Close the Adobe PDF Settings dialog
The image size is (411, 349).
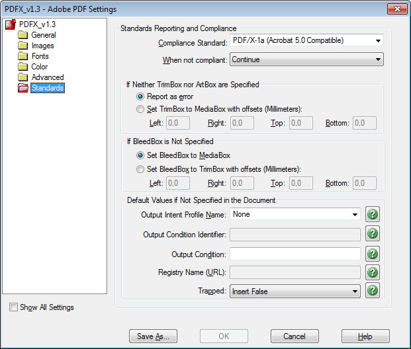[397, 9]
